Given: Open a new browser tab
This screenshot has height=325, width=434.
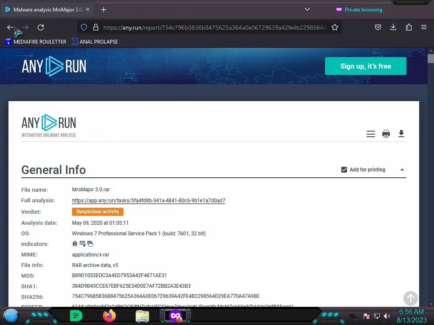Looking at the screenshot, I should click(x=103, y=10).
